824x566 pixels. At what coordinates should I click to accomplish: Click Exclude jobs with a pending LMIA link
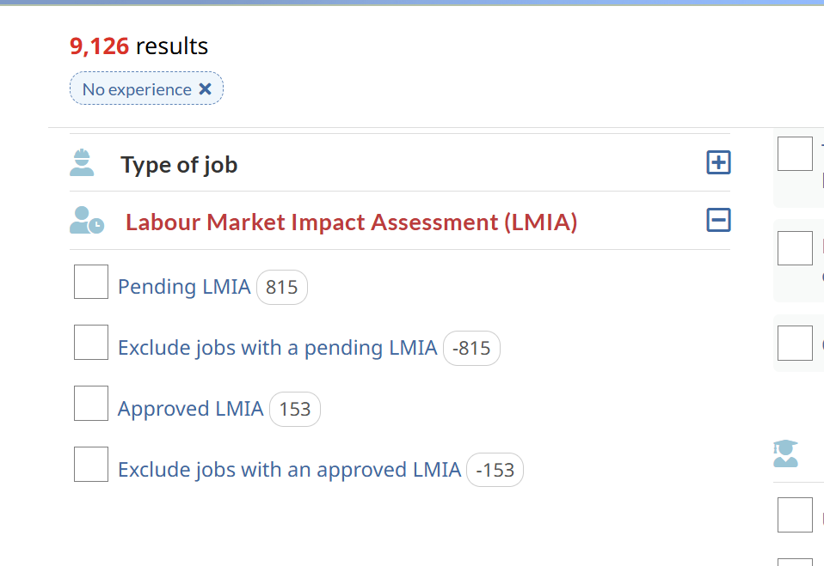[277, 348]
